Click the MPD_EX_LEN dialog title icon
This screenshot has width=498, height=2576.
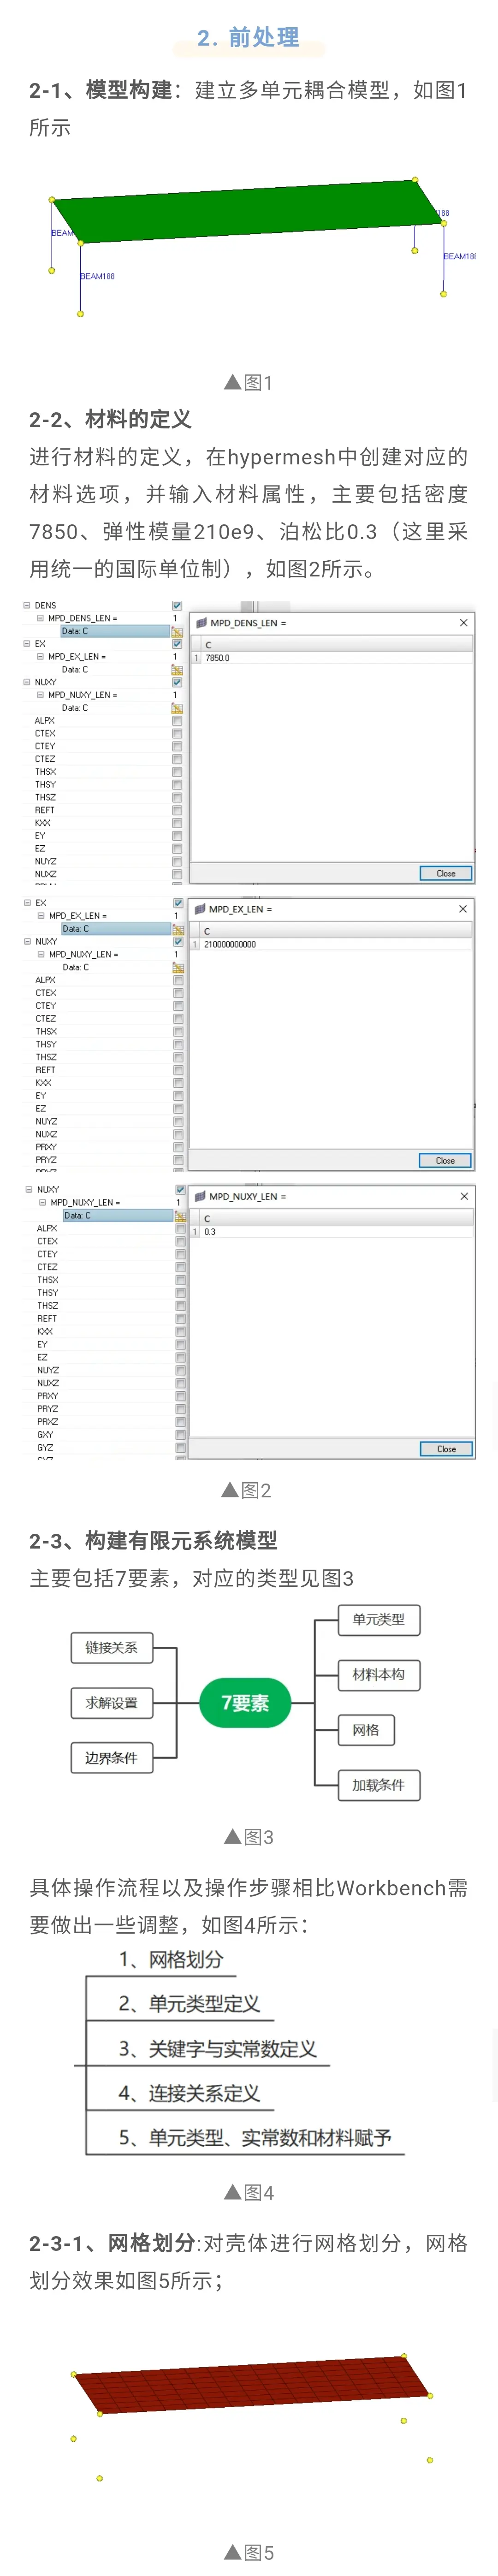[200, 909]
